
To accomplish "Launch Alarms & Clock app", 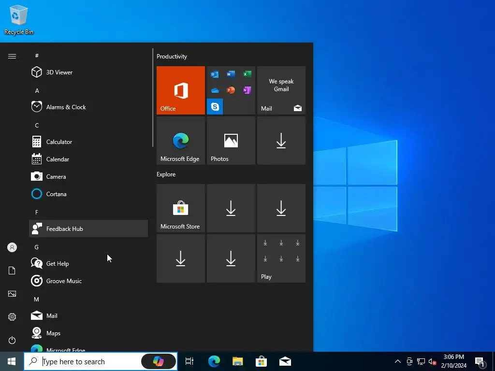I will click(x=88, y=107).
